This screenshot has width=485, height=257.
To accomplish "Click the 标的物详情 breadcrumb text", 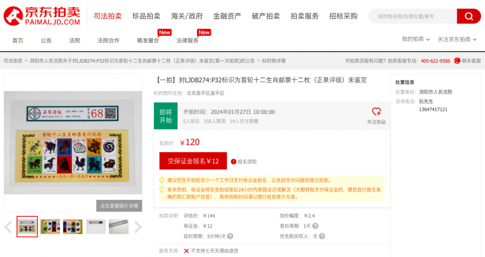I will pos(274,61).
